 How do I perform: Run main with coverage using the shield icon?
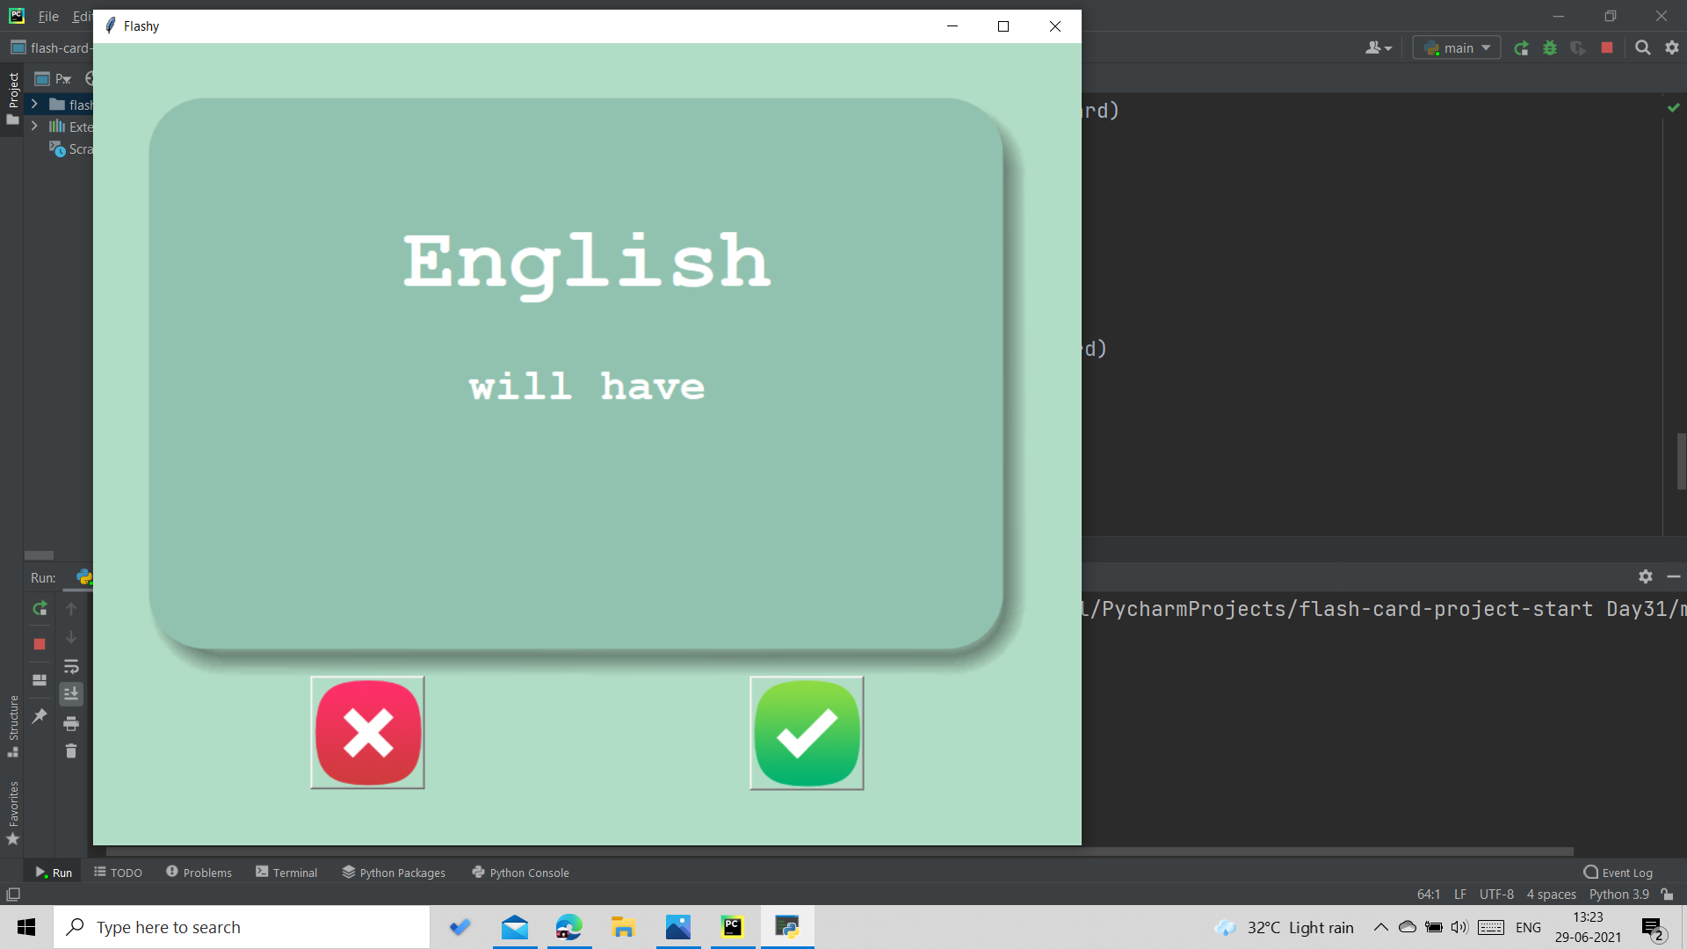(1578, 47)
